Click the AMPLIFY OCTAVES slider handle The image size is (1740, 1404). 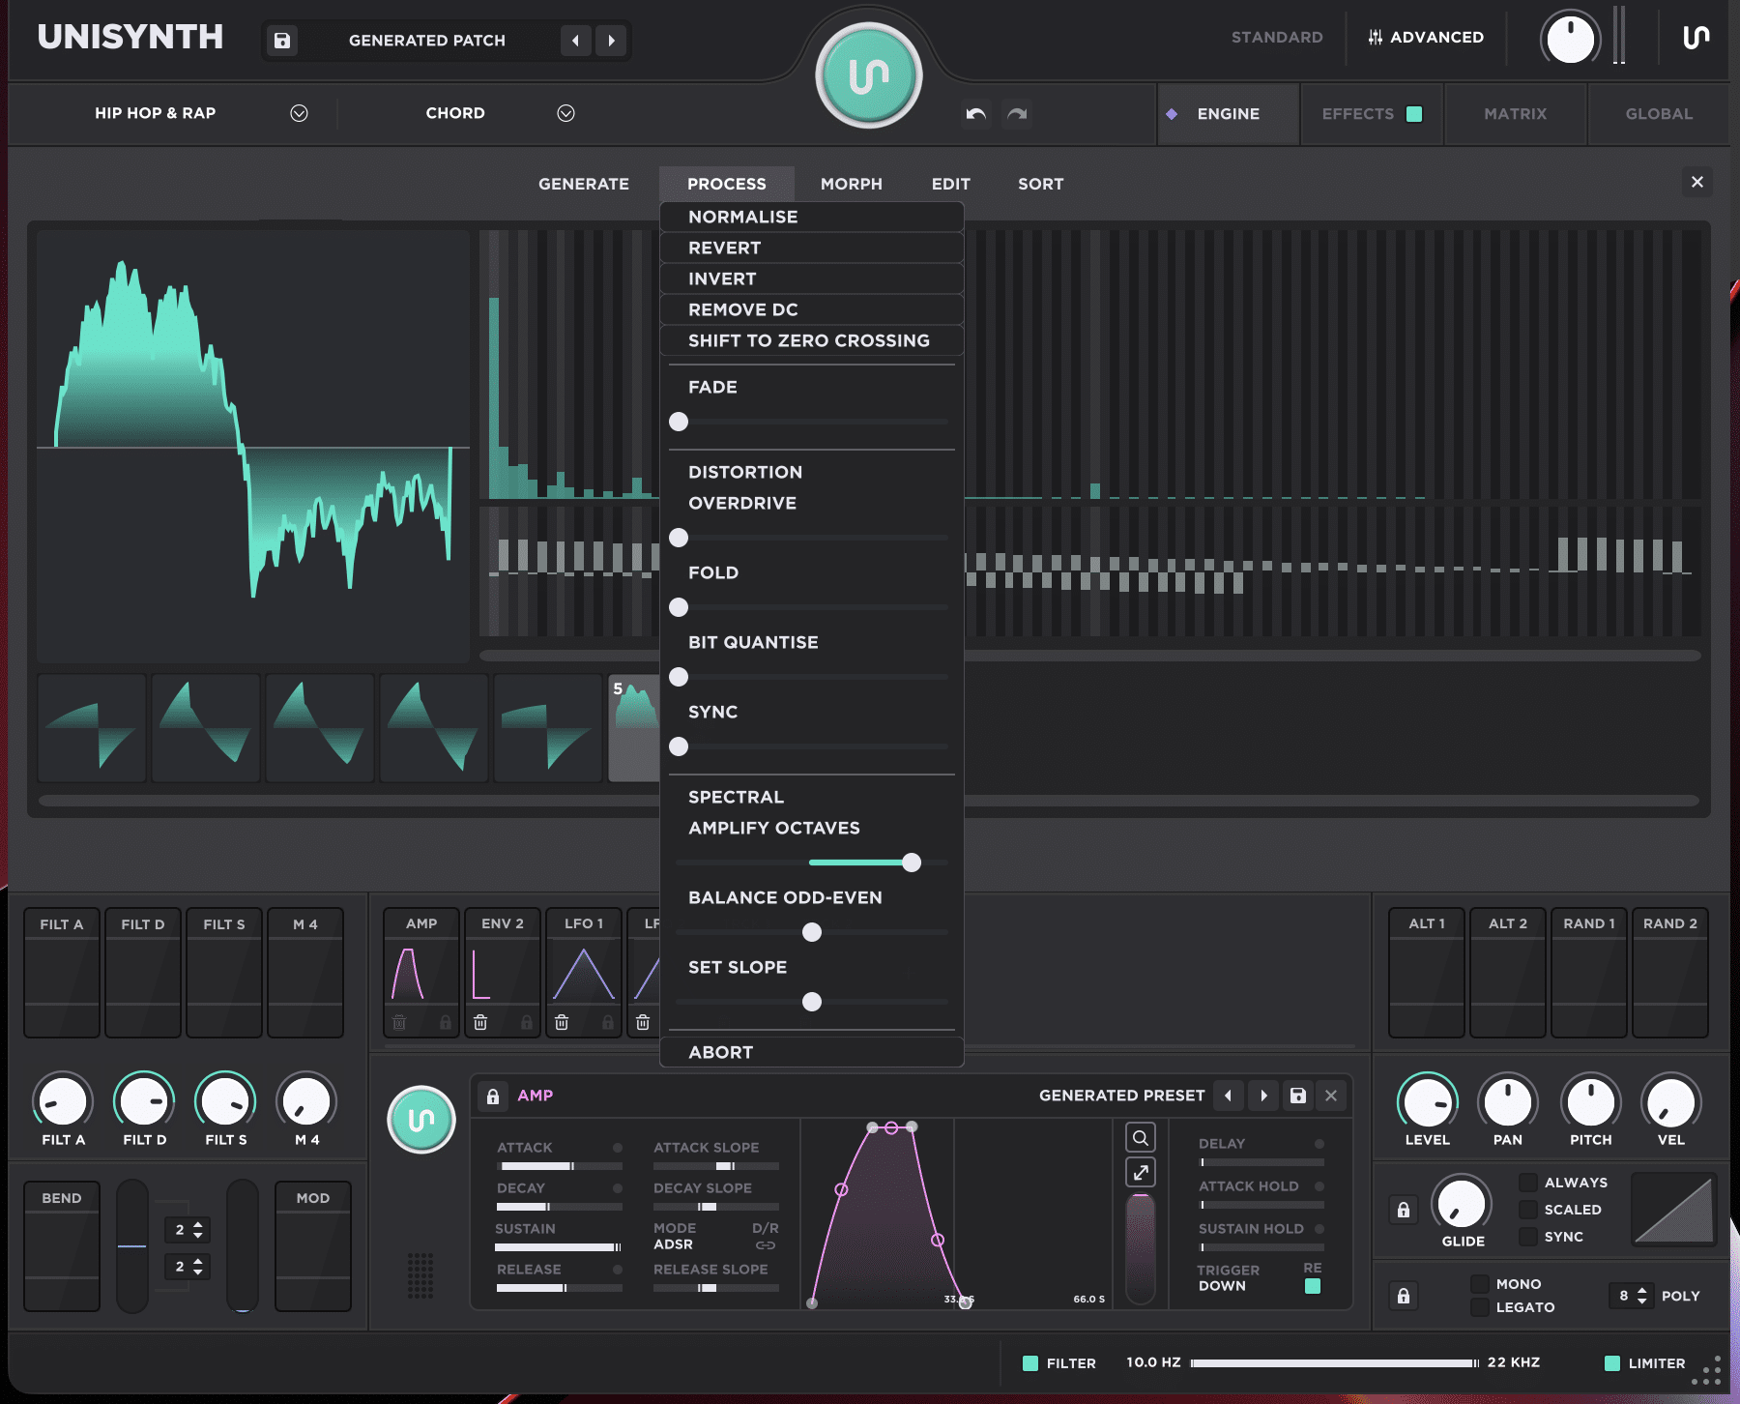coord(911,863)
